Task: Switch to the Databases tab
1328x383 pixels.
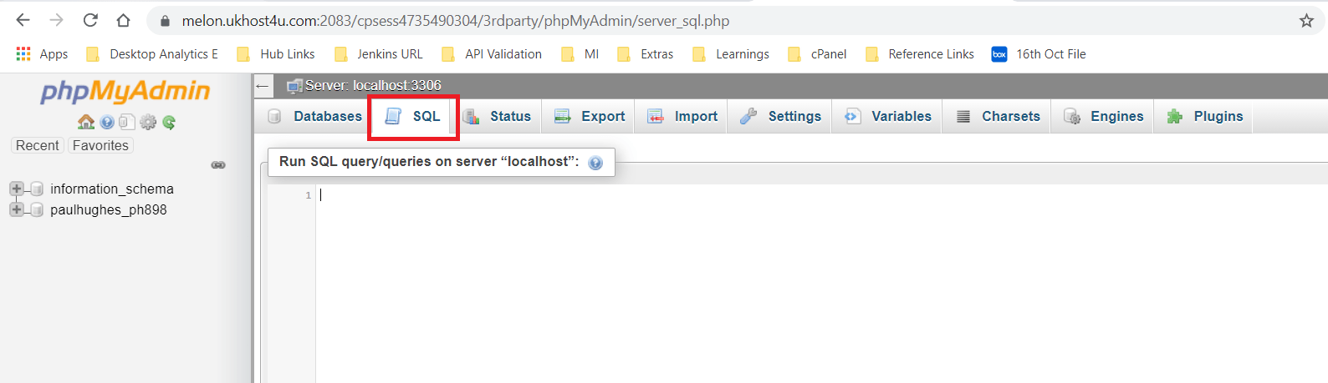Action: 315,117
